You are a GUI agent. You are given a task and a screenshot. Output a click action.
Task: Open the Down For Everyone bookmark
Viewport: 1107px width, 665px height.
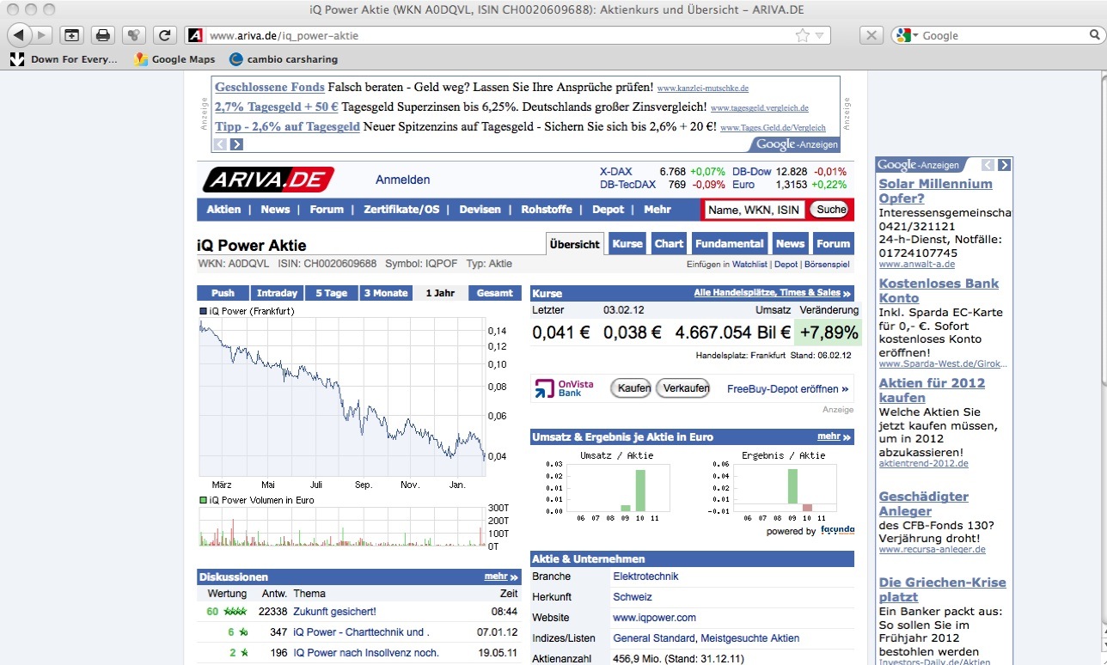pyautogui.click(x=64, y=59)
